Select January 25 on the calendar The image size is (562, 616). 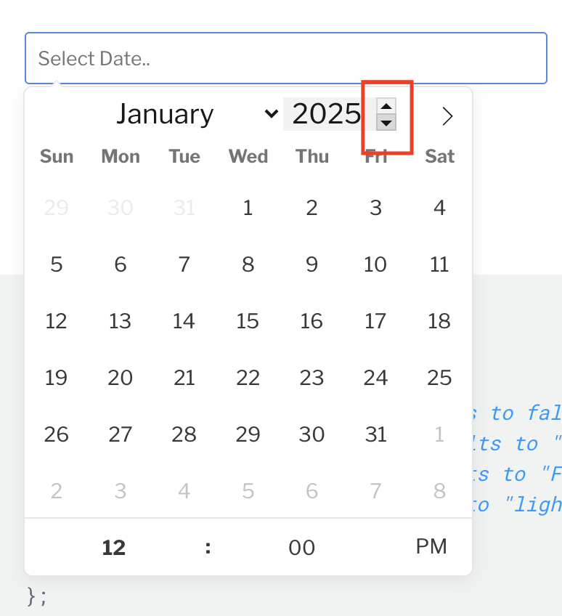[x=439, y=378]
